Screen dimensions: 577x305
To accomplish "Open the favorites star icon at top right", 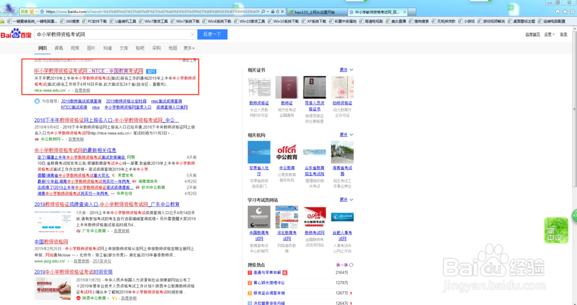I will 565,12.
